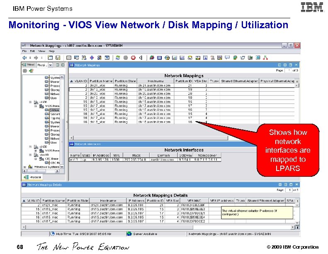Select the table view toolbar icon
The image size is (328, 254).
[159, 58]
